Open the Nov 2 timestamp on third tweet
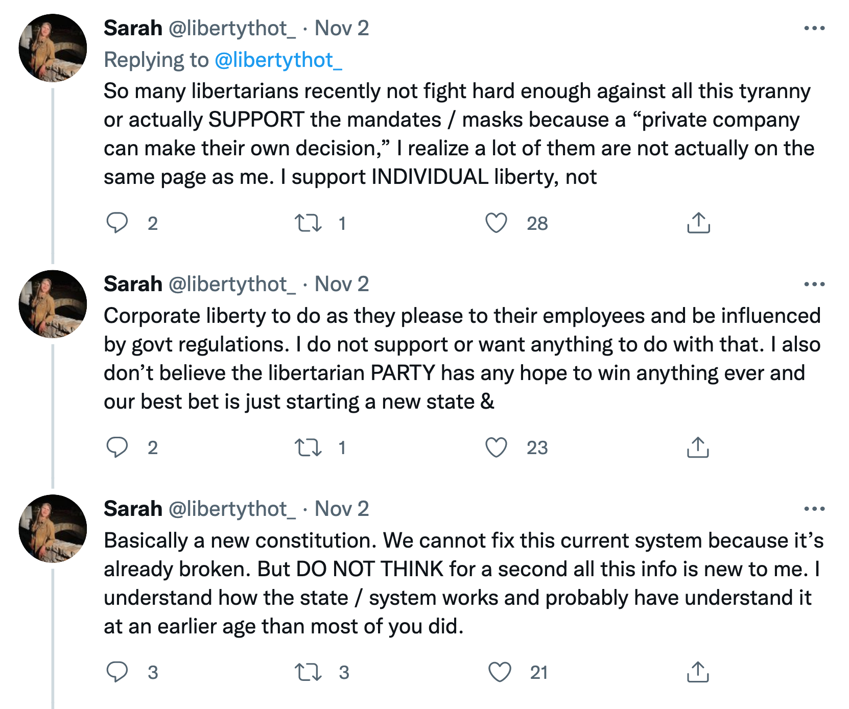 click(x=342, y=509)
